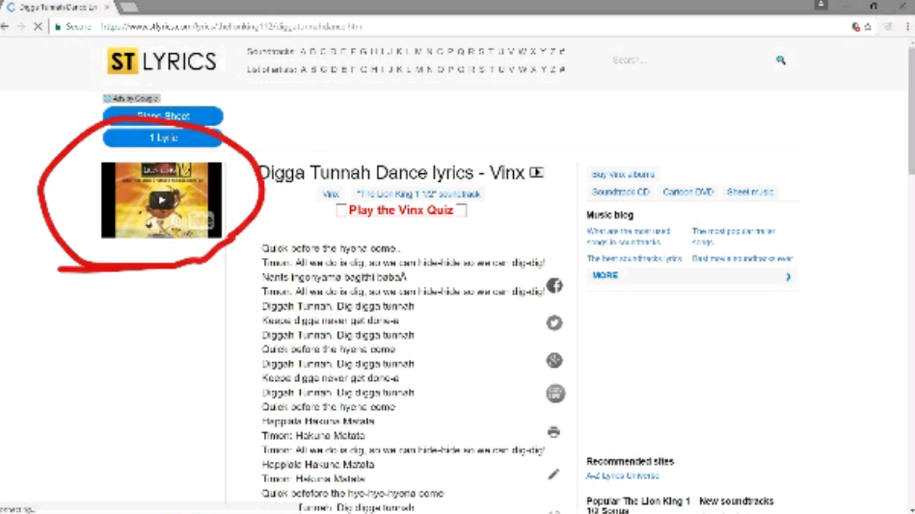Print the lyrics via printer icon

[x=553, y=432]
